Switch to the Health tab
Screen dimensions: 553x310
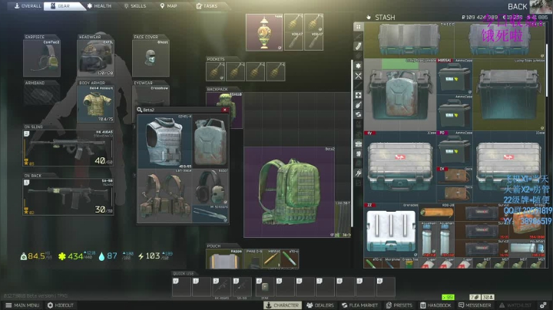pos(99,6)
